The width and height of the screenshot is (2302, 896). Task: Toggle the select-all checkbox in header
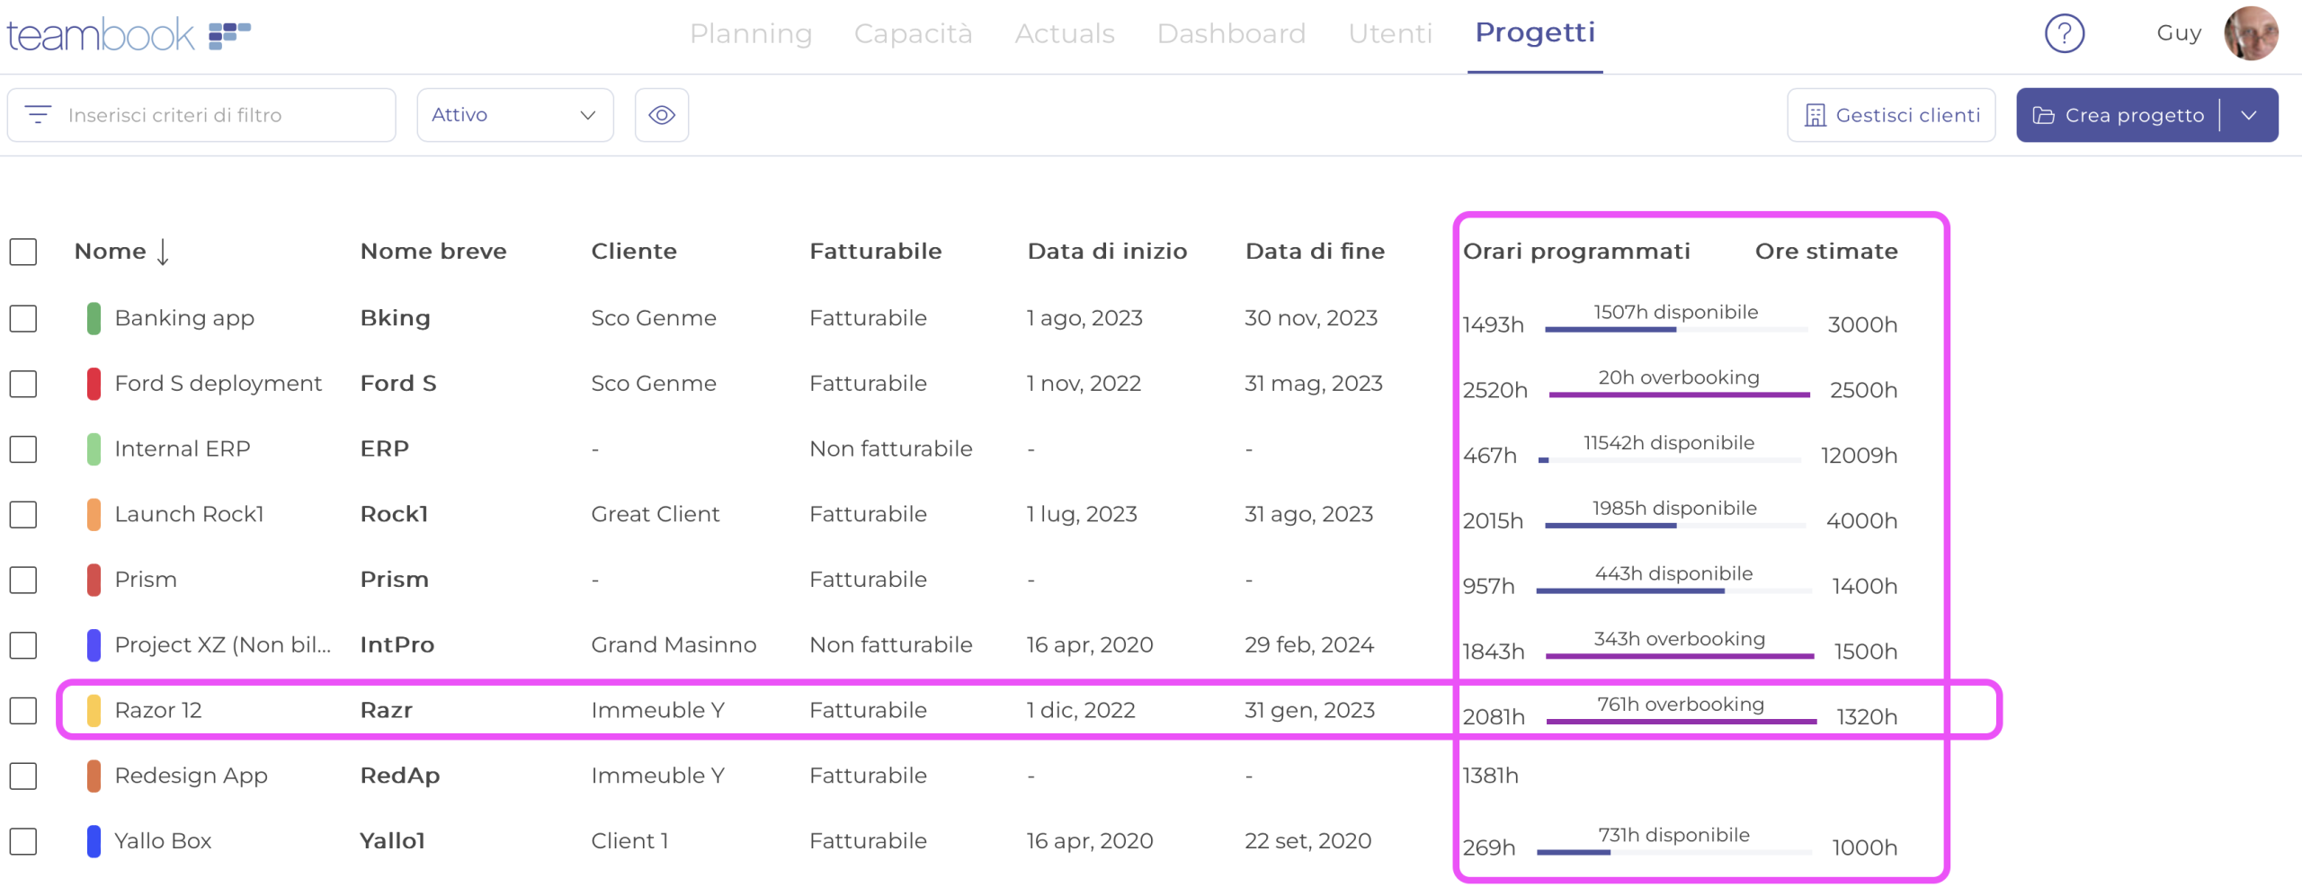pyautogui.click(x=23, y=253)
